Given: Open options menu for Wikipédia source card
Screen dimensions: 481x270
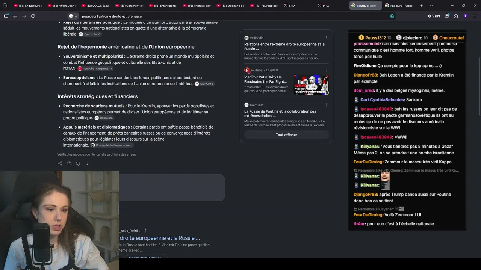Looking at the screenshot, I should 327,38.
